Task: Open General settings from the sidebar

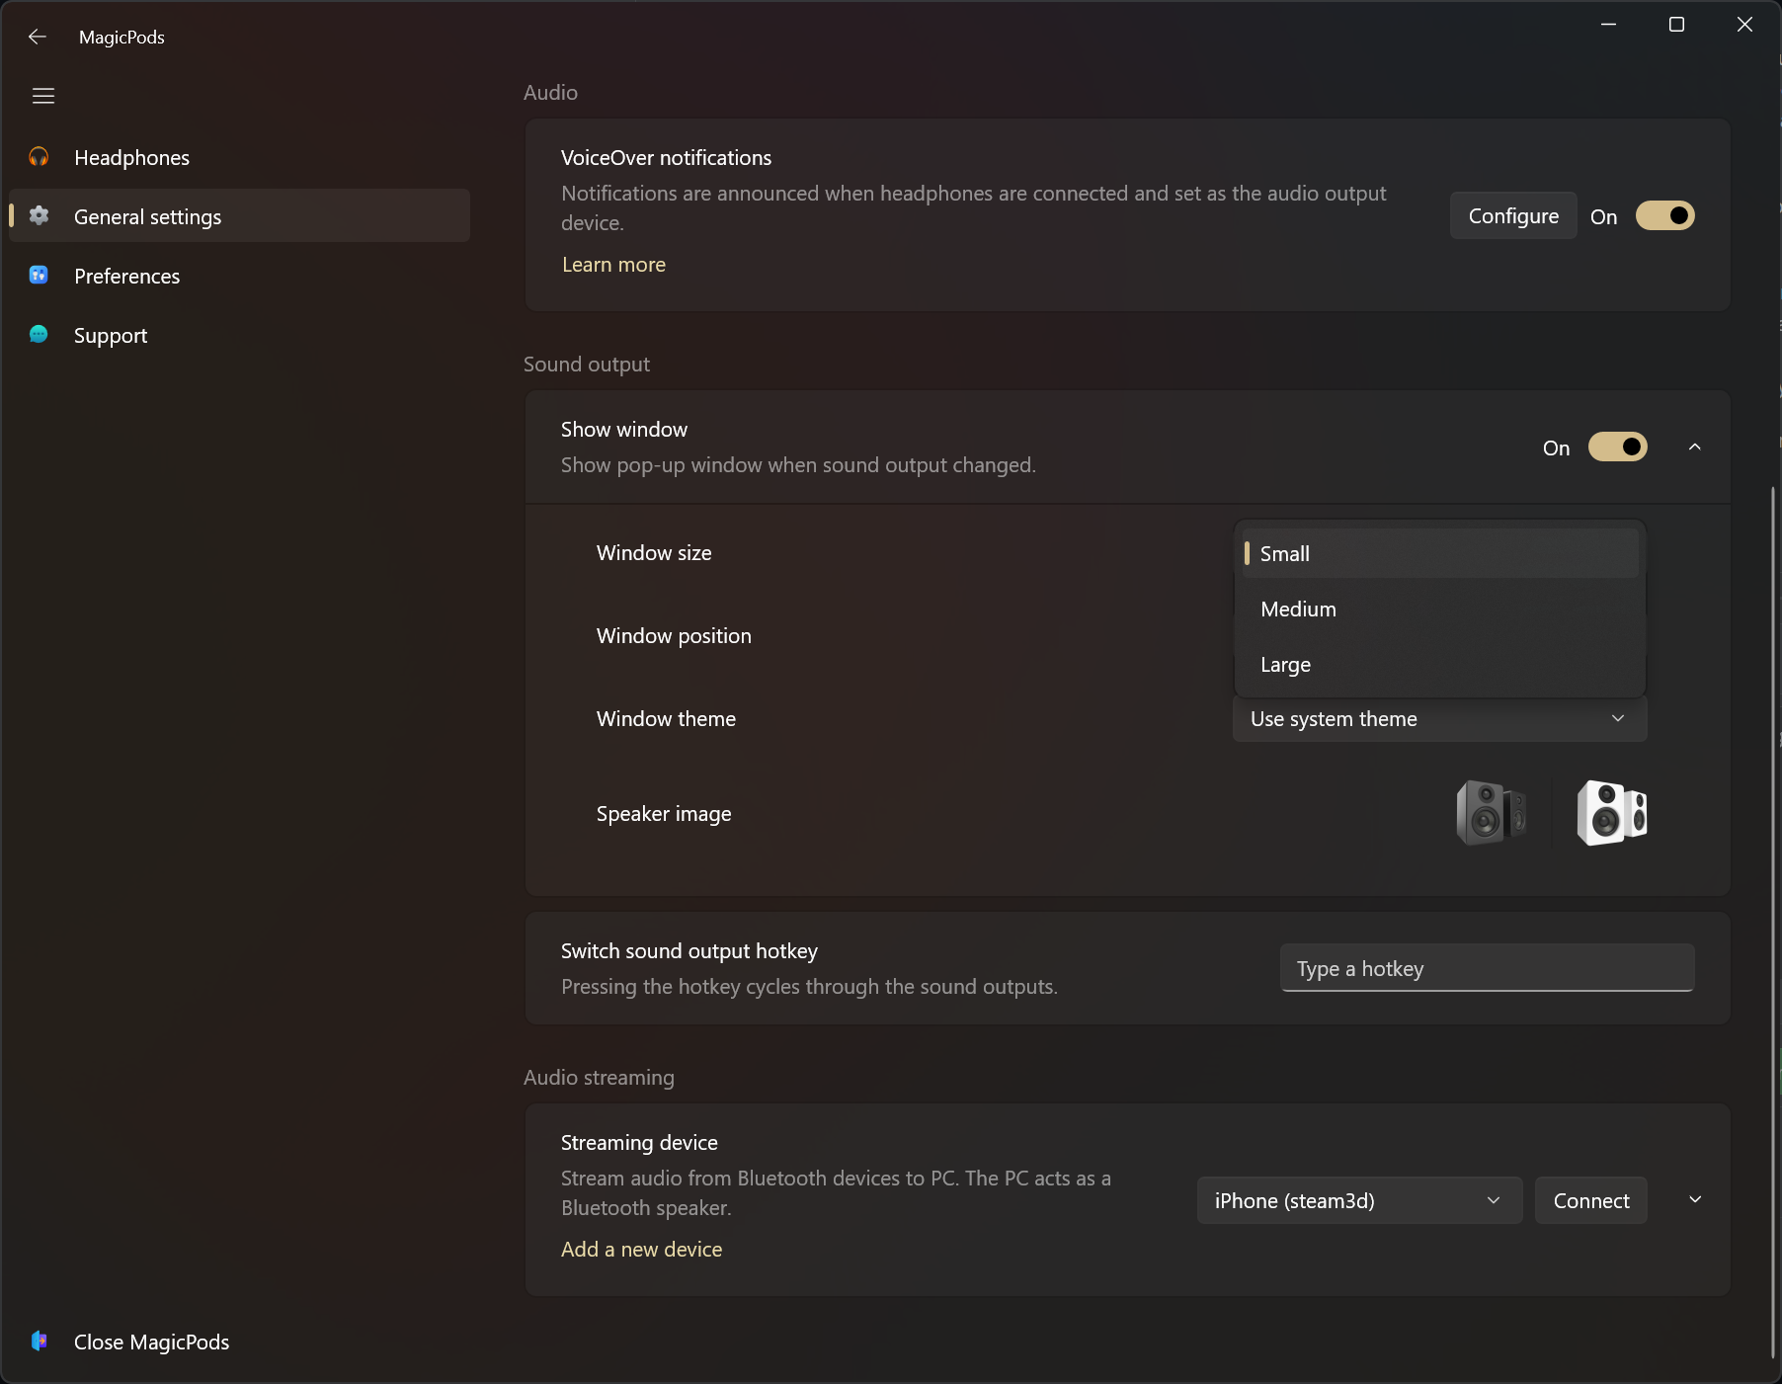Action: 147,215
